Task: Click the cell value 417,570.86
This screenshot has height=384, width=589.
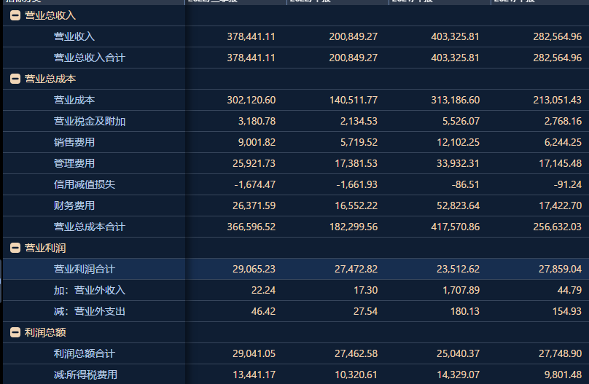Action: [x=455, y=227]
